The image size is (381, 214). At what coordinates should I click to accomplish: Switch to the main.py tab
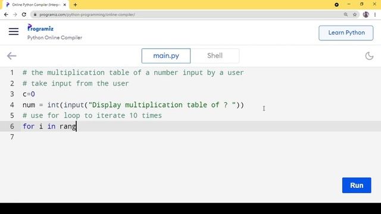(x=166, y=56)
